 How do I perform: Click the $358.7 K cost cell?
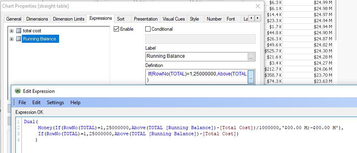pyautogui.click(x=273, y=75)
